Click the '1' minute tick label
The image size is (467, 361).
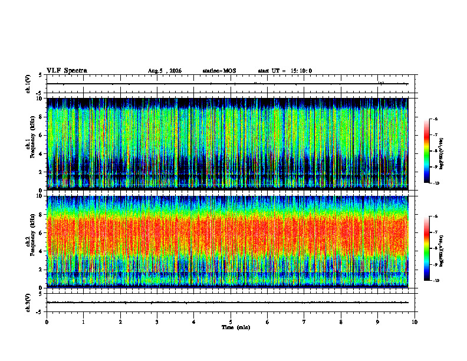(83, 322)
